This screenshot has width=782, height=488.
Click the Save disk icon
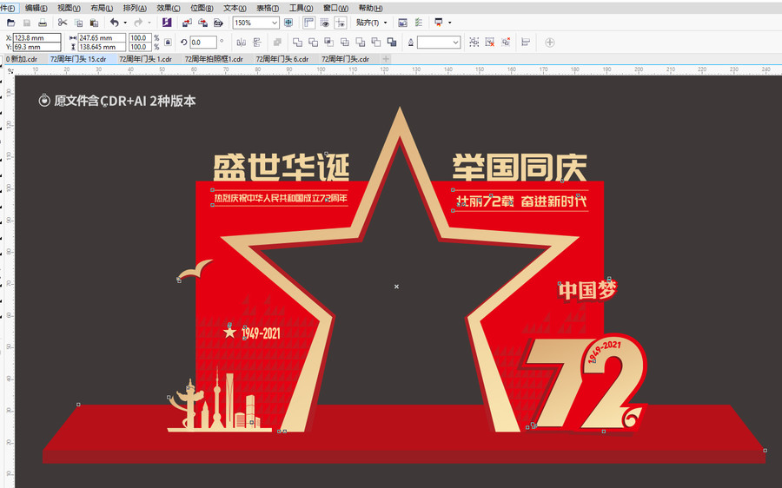pyautogui.click(x=27, y=23)
